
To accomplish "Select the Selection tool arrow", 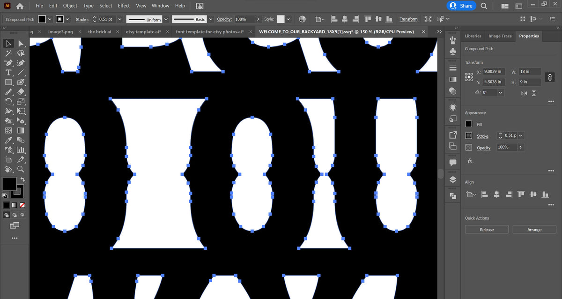I will 8,44.
